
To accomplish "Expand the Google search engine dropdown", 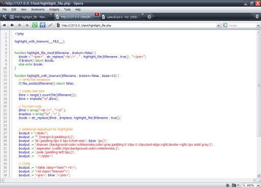I will [258, 25].
